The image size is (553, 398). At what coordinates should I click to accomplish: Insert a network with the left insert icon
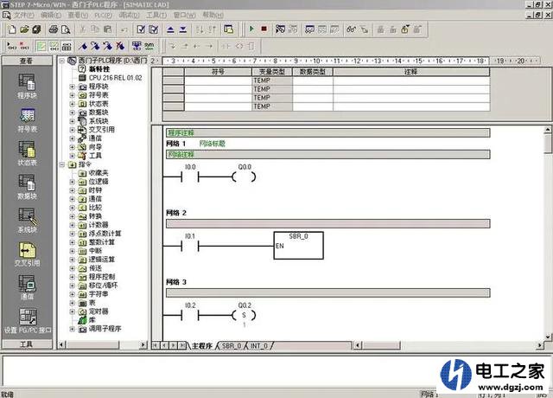11,46
